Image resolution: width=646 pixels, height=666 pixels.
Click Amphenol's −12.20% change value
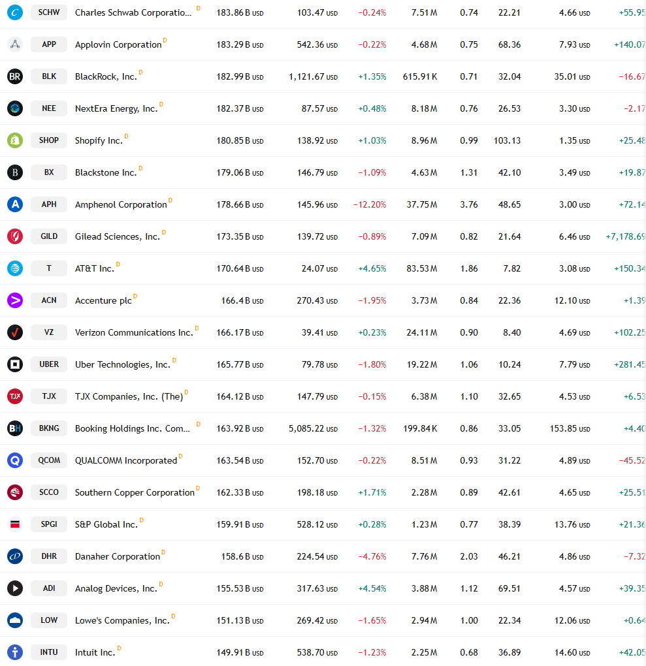370,205
